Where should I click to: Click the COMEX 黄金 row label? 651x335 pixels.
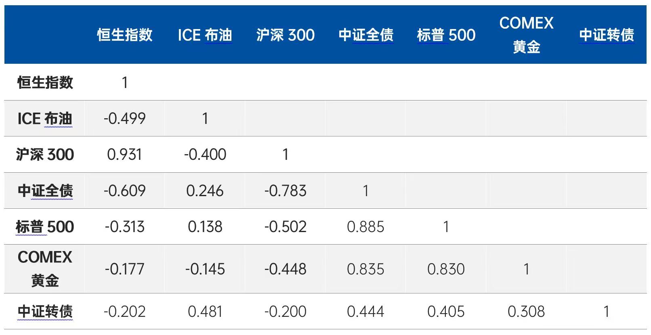click(x=45, y=269)
